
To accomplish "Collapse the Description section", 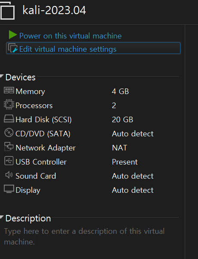I will tap(2, 217).
